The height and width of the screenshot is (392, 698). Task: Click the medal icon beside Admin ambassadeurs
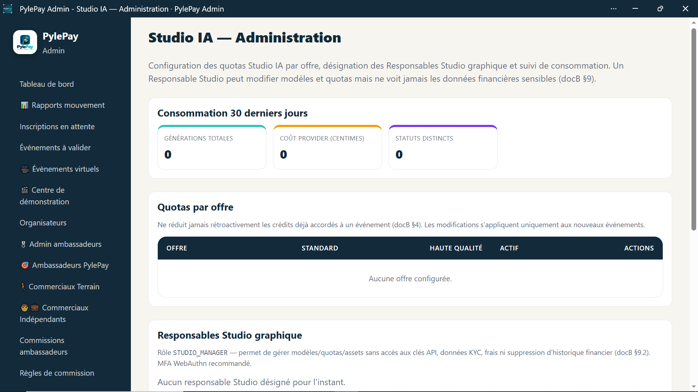pyautogui.click(x=23, y=244)
